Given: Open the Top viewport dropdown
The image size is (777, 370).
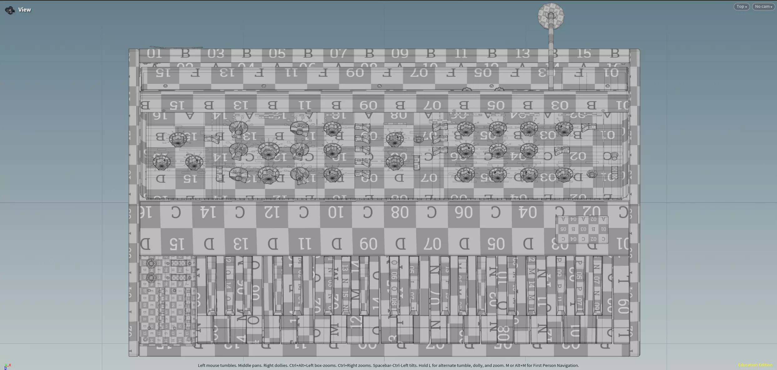Looking at the screenshot, I should click(741, 7).
